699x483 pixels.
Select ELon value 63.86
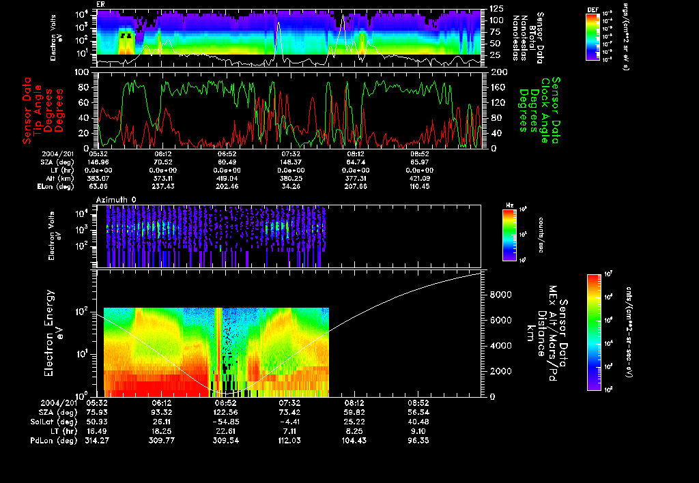[98, 186]
